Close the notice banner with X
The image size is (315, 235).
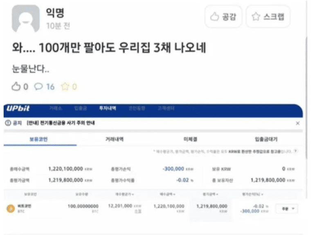pos(298,123)
